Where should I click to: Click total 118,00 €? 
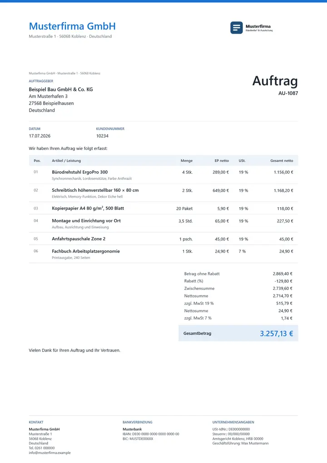click(285, 209)
